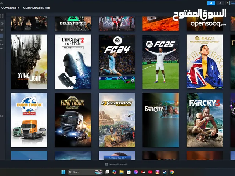The image size is (235, 176).
Task: Open the Far Cry game cover
Action: point(161,120)
